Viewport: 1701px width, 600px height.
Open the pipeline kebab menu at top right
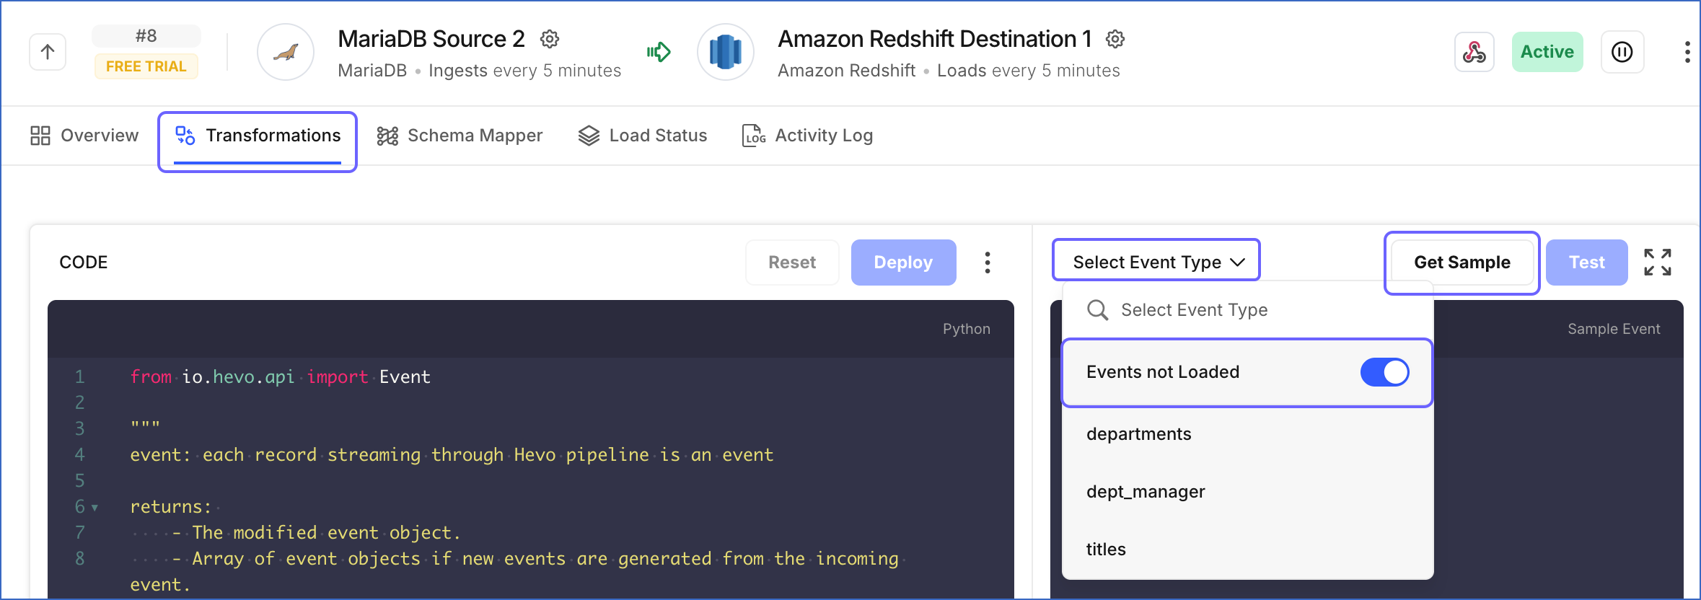coord(1687,52)
